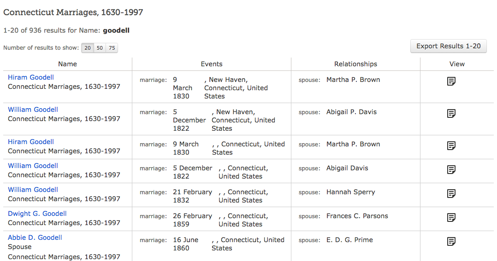View record icon for Dwight G. Goodell
This screenshot has width=497, height=261.
point(451,218)
